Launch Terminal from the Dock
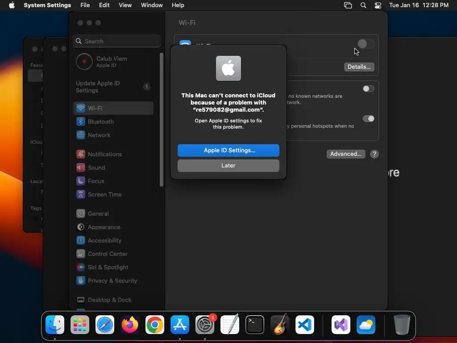Image resolution: width=457 pixels, height=343 pixels. [x=255, y=325]
